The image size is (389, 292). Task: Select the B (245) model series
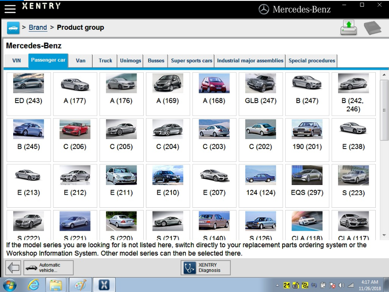(29, 140)
